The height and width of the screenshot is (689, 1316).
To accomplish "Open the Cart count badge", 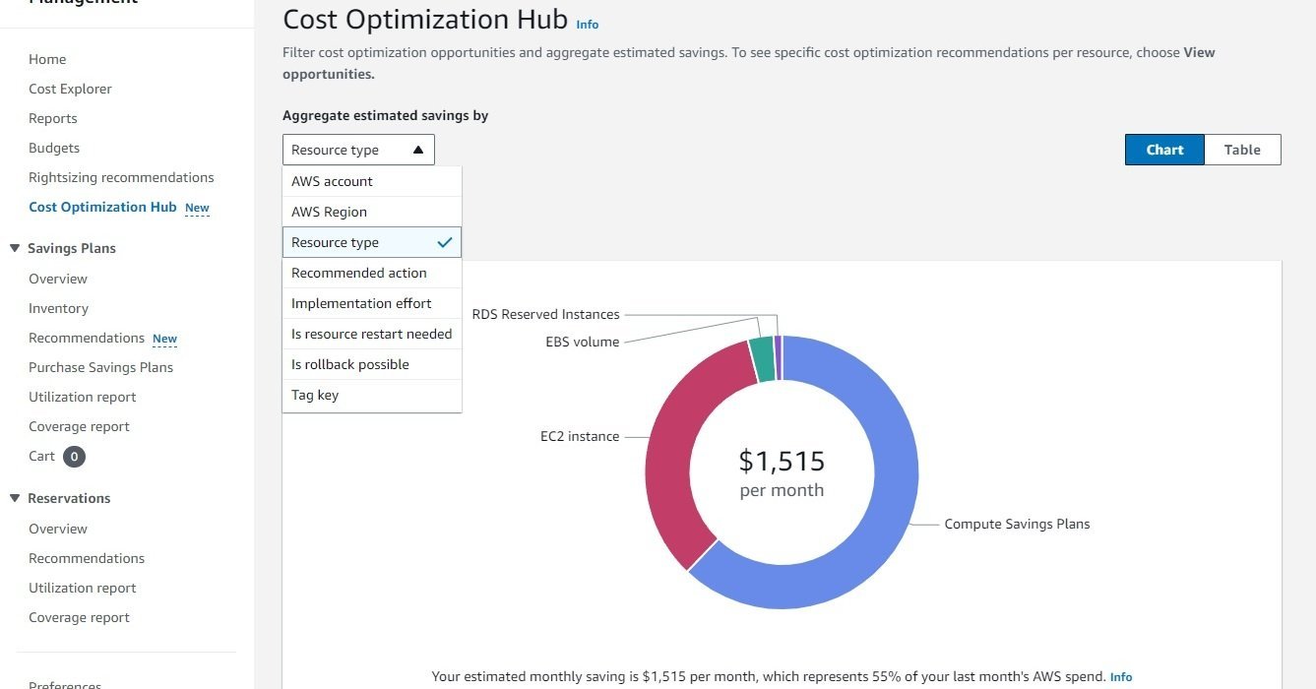I will click(74, 456).
